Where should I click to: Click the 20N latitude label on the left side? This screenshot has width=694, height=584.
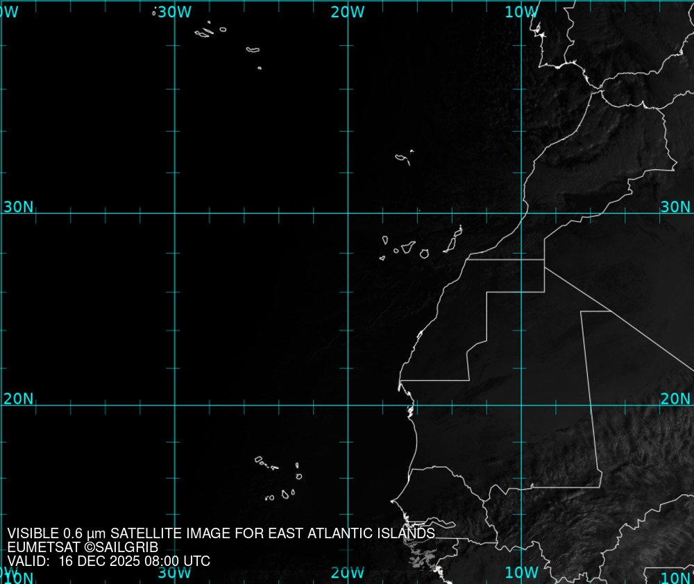click(x=18, y=399)
